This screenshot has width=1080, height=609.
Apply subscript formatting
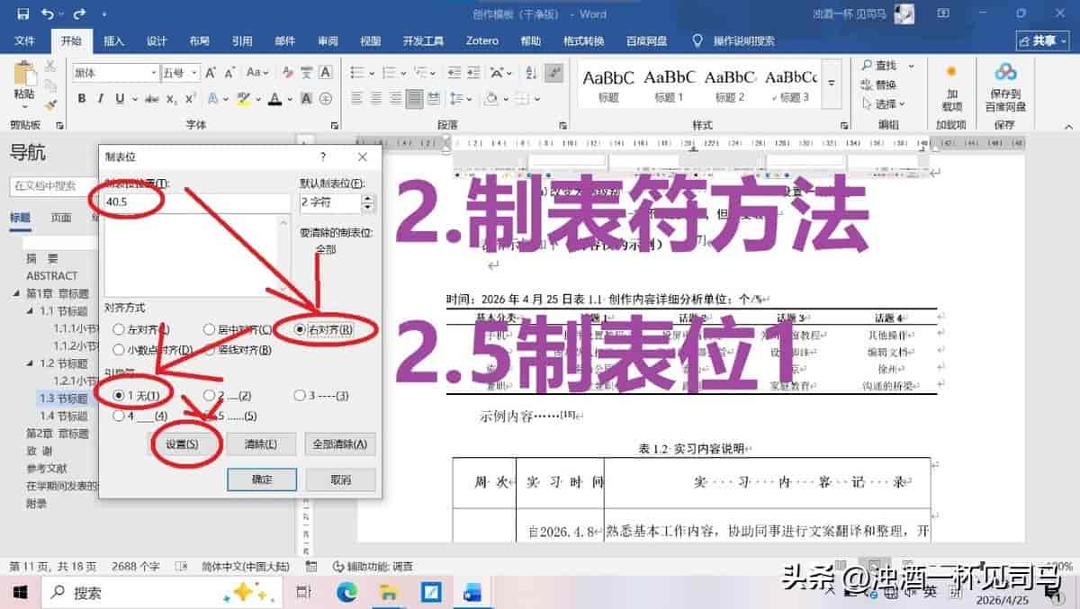(x=173, y=99)
